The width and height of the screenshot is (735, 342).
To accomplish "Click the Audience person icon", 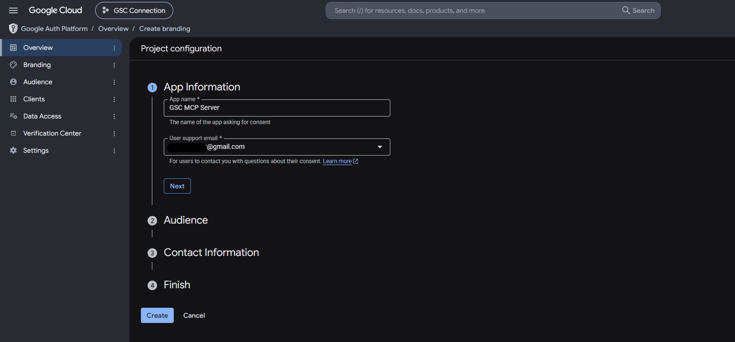I will click(x=13, y=82).
